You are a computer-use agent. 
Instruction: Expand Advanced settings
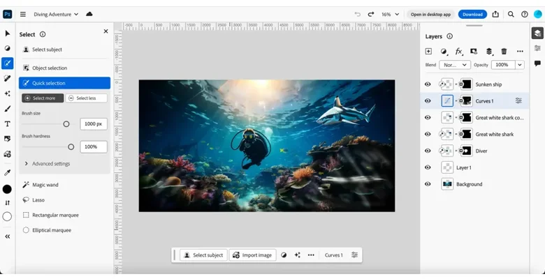(x=48, y=164)
